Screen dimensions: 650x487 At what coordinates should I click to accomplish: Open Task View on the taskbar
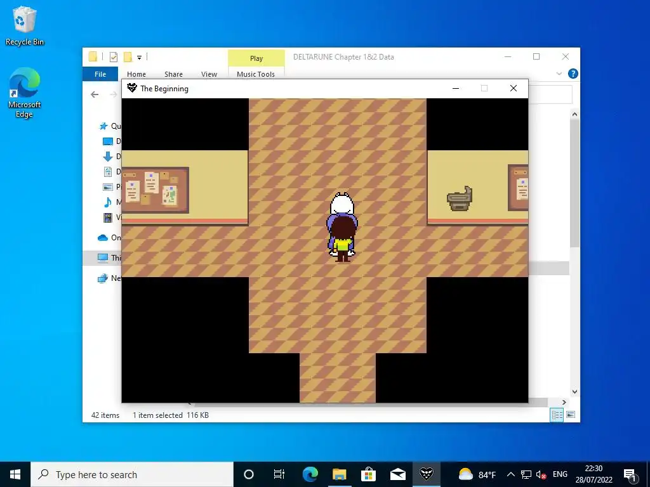coord(279,474)
